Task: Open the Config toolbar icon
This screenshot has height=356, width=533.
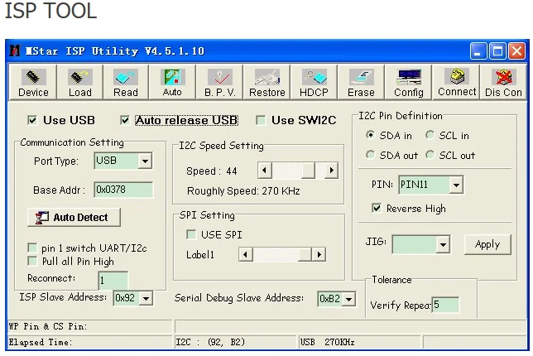Action: (409, 82)
